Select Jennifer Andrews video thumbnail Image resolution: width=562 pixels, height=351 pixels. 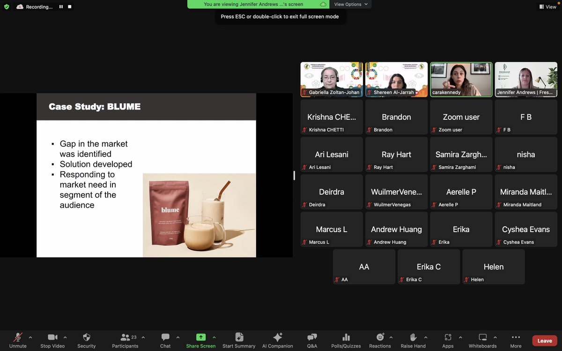(x=526, y=80)
